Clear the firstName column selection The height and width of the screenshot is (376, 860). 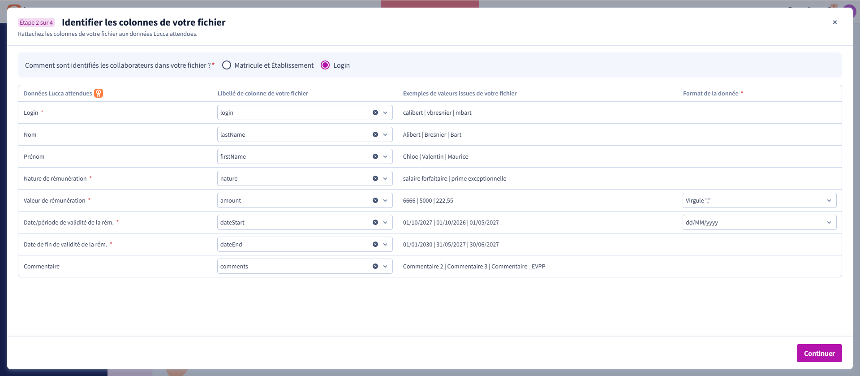coord(375,156)
